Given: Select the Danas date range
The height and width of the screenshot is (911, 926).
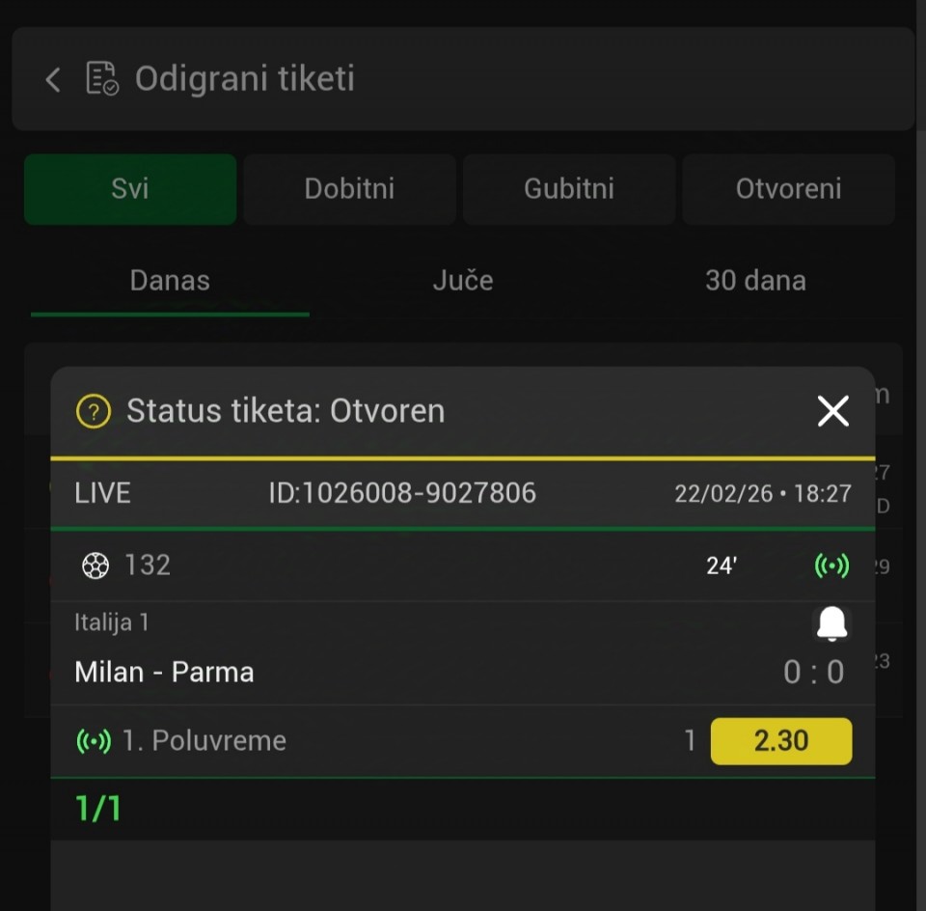Looking at the screenshot, I should pyautogui.click(x=170, y=281).
